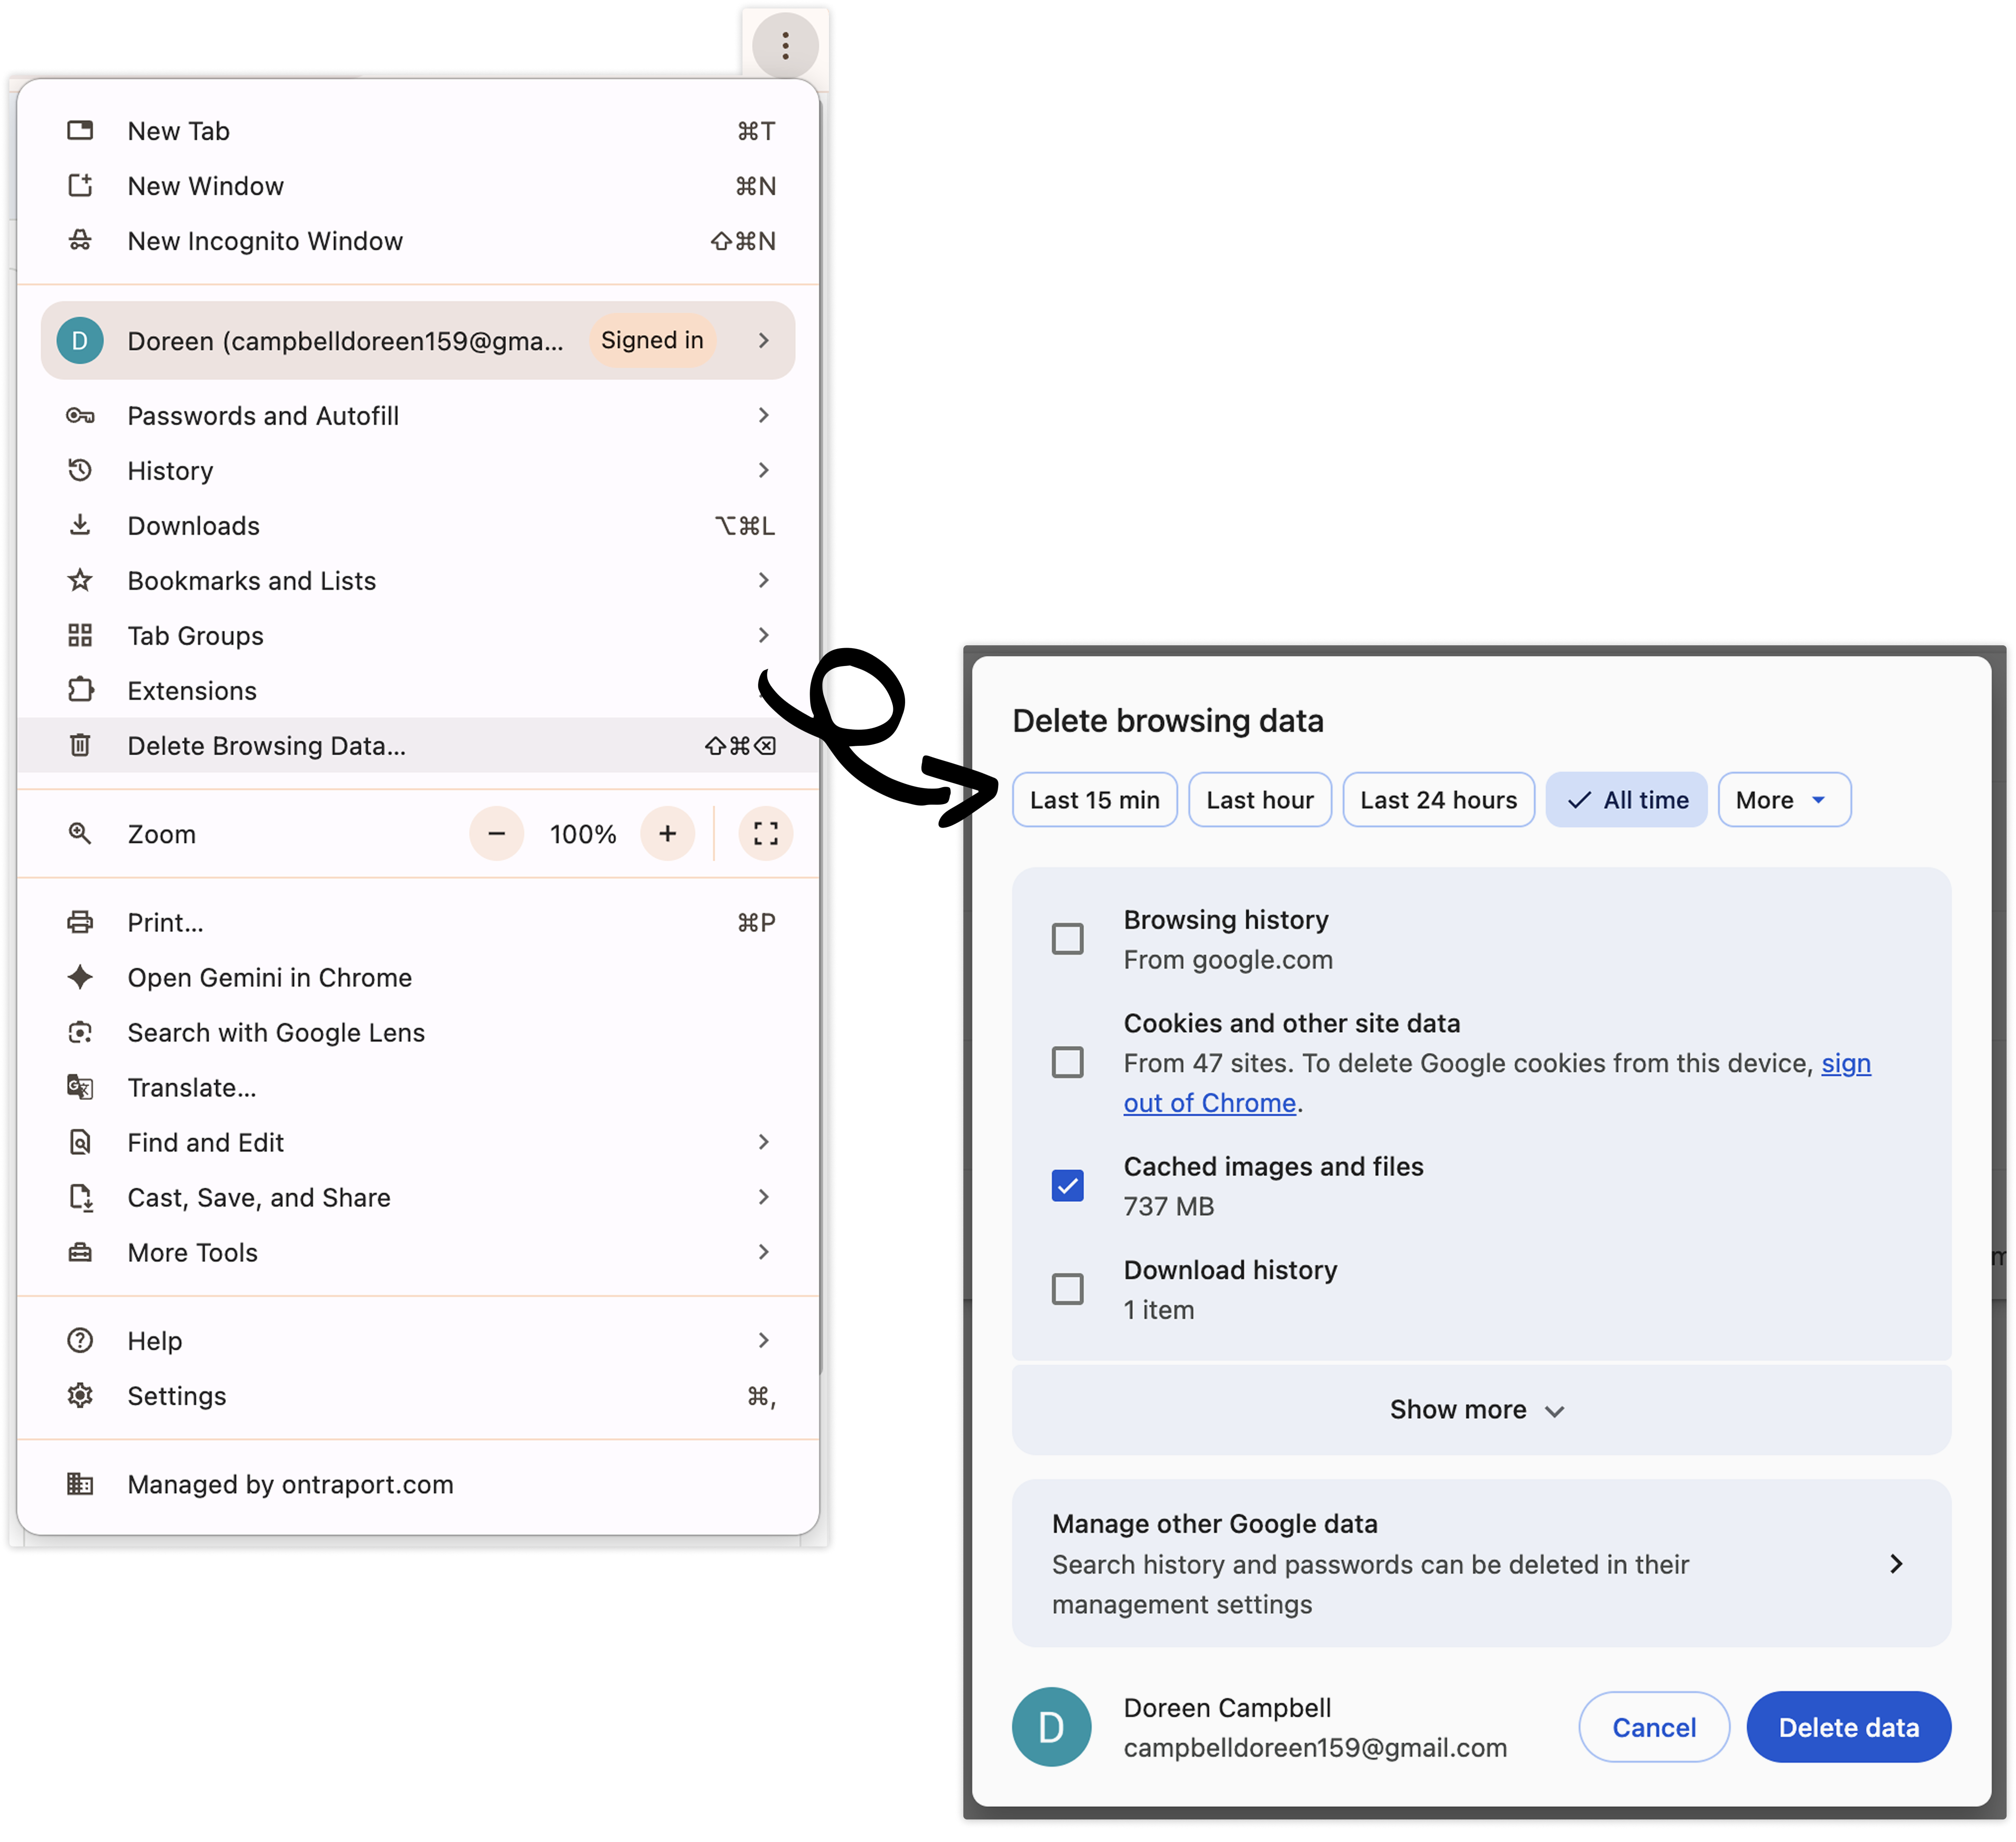
Task: Click the Passwords and Autofill key icon
Action: click(x=80, y=416)
